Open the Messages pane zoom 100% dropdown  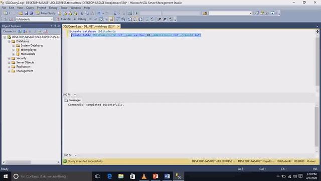(76, 155)
